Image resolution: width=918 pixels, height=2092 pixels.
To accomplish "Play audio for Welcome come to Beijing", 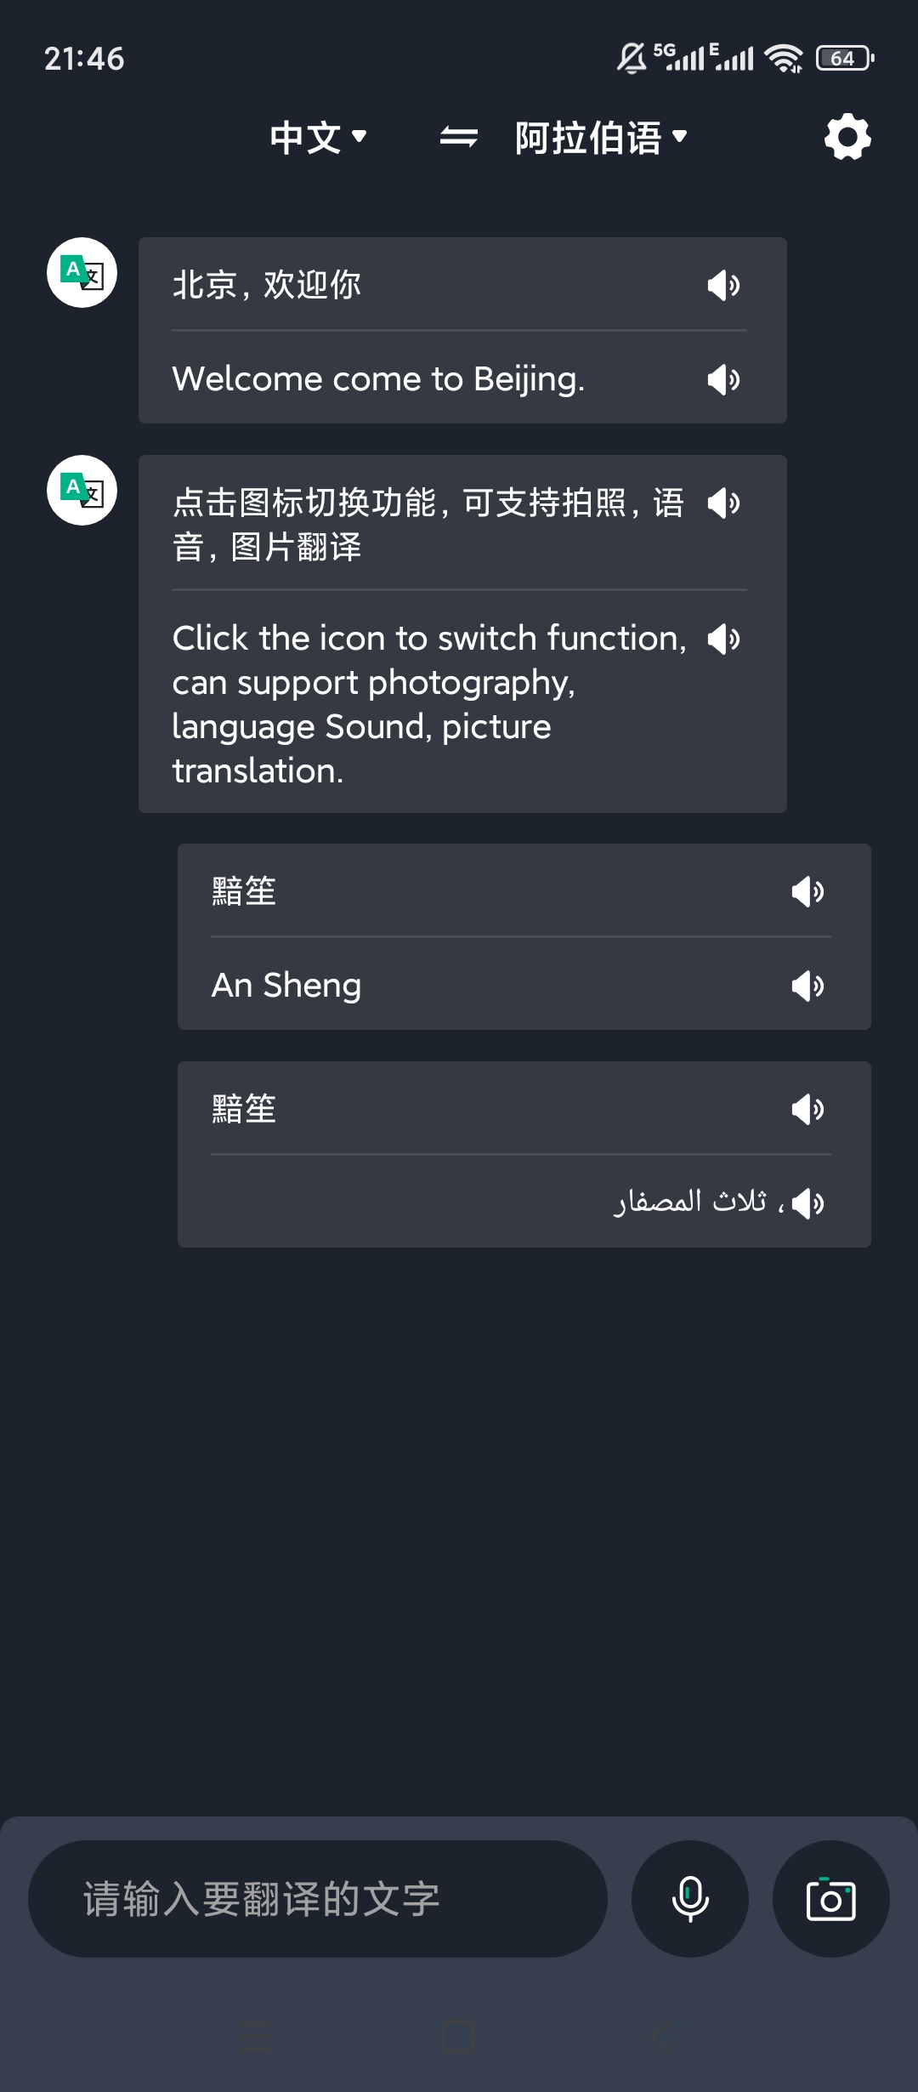I will pos(724,379).
